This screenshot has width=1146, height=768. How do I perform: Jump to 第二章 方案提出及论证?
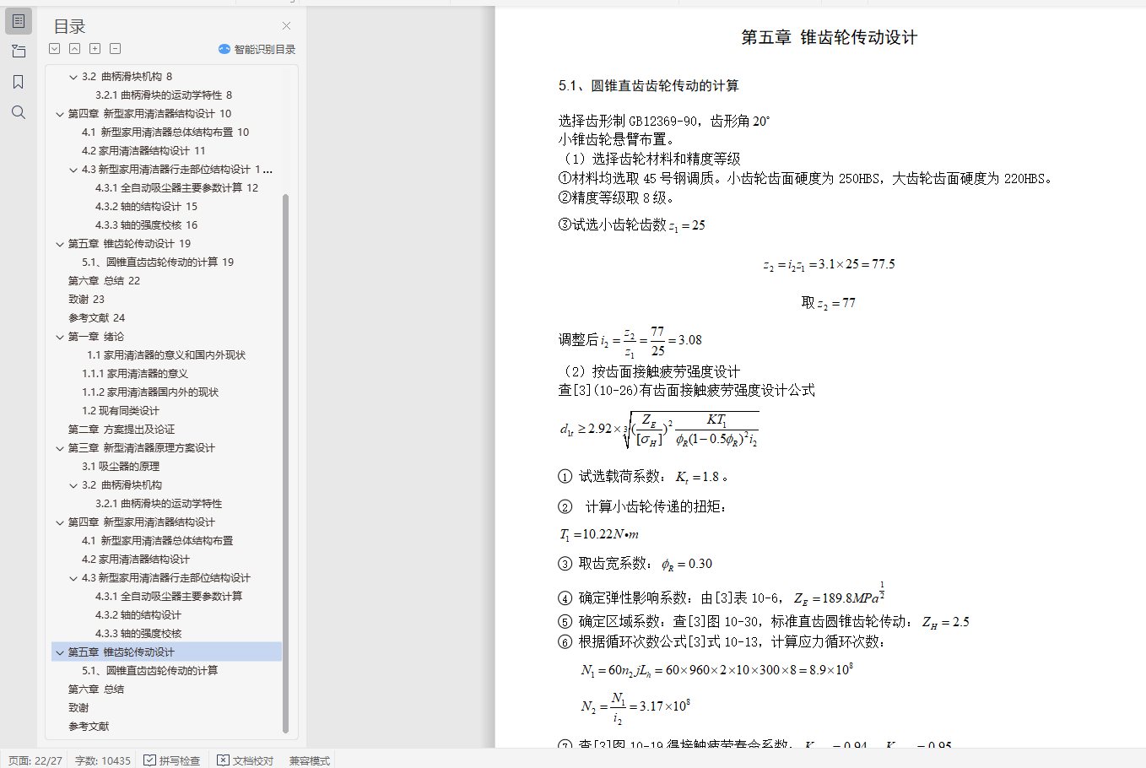(122, 430)
